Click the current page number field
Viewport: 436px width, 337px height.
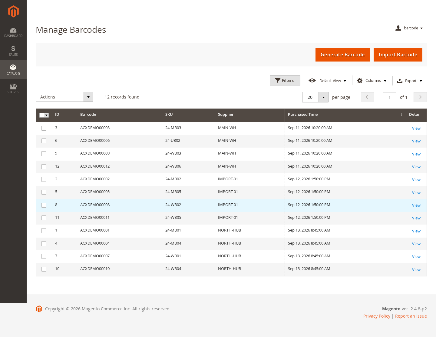[x=390, y=97]
